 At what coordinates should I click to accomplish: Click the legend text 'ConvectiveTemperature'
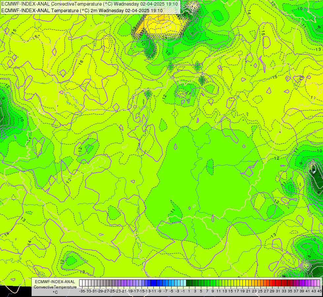(x=55, y=287)
